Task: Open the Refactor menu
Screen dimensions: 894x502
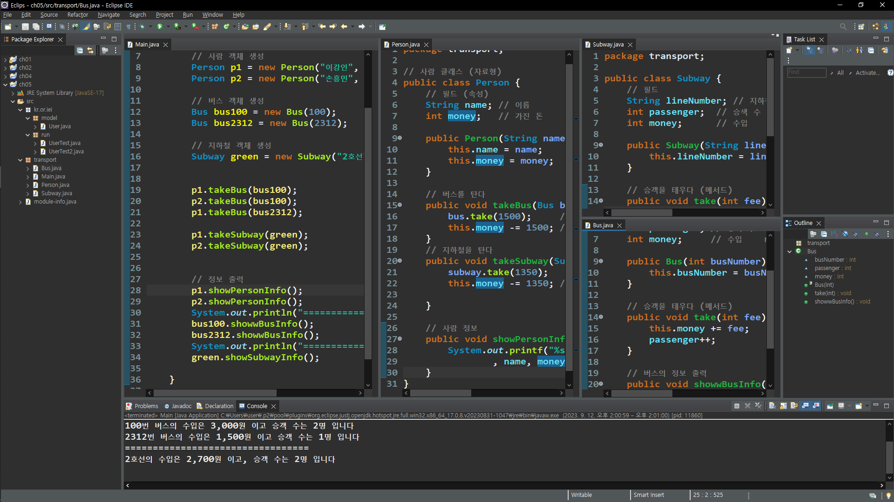Action: tap(77, 15)
